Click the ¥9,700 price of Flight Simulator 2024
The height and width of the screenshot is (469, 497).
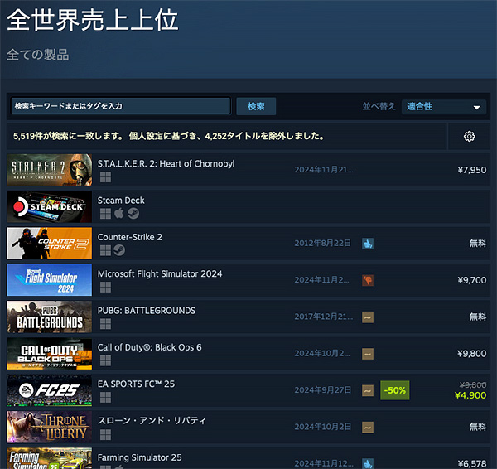[472, 280]
